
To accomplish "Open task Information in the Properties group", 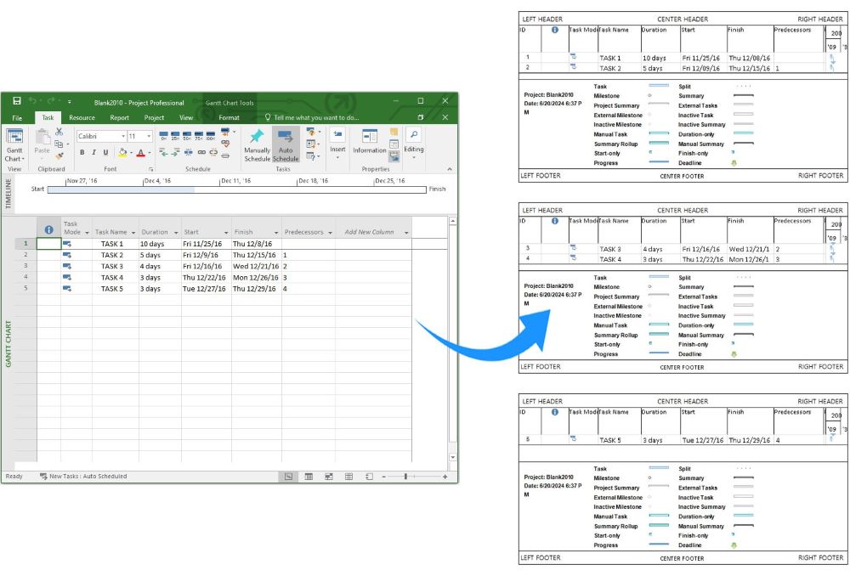I will tap(369, 138).
